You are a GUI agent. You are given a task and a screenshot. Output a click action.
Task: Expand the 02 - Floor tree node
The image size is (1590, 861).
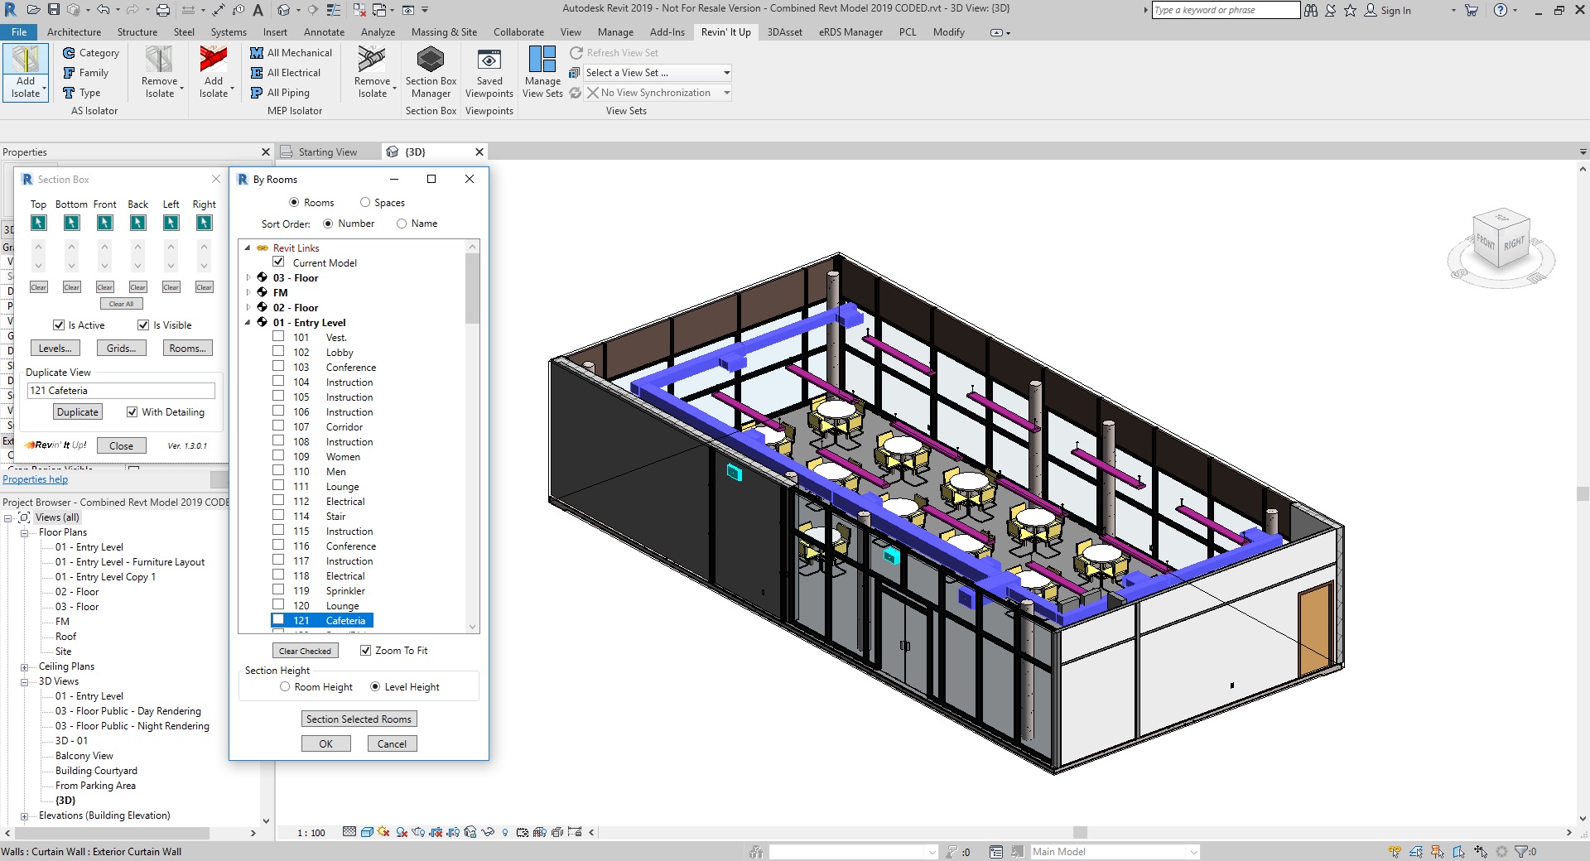(248, 307)
